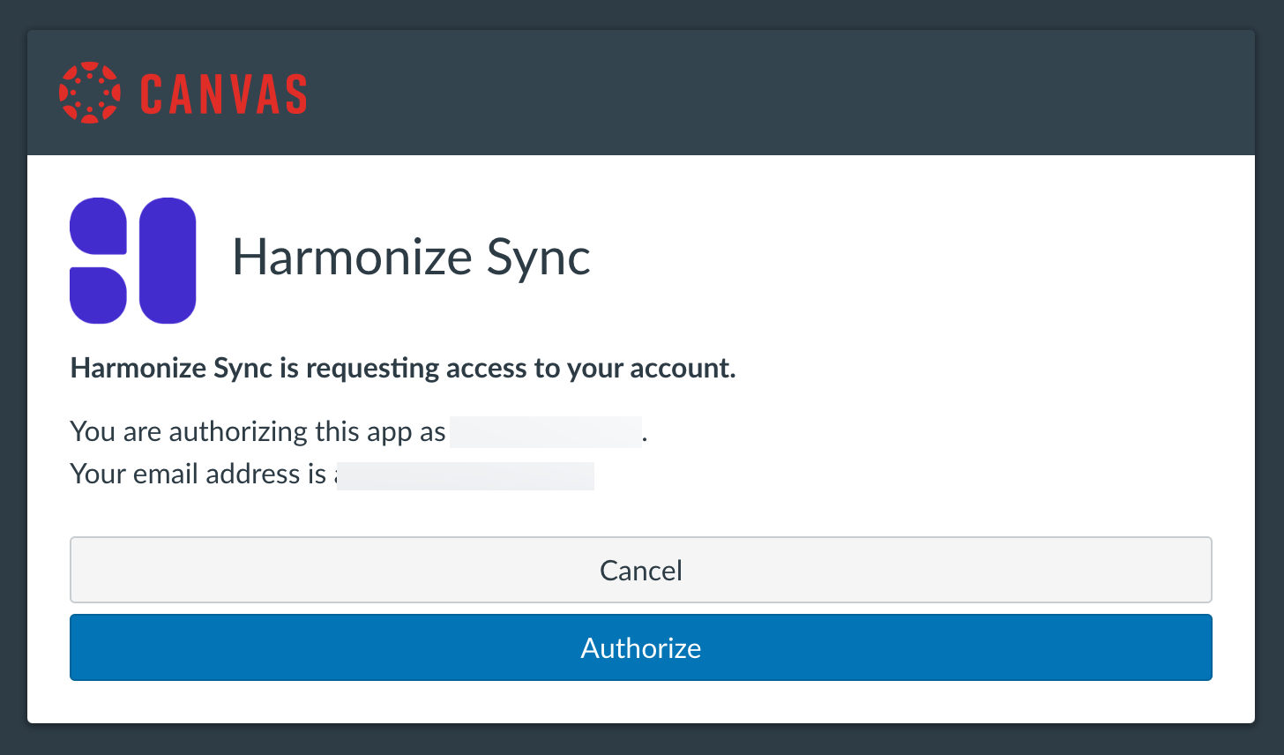The width and height of the screenshot is (1284, 755).
Task: Click the "Your email address is" text
Action: click(198, 475)
